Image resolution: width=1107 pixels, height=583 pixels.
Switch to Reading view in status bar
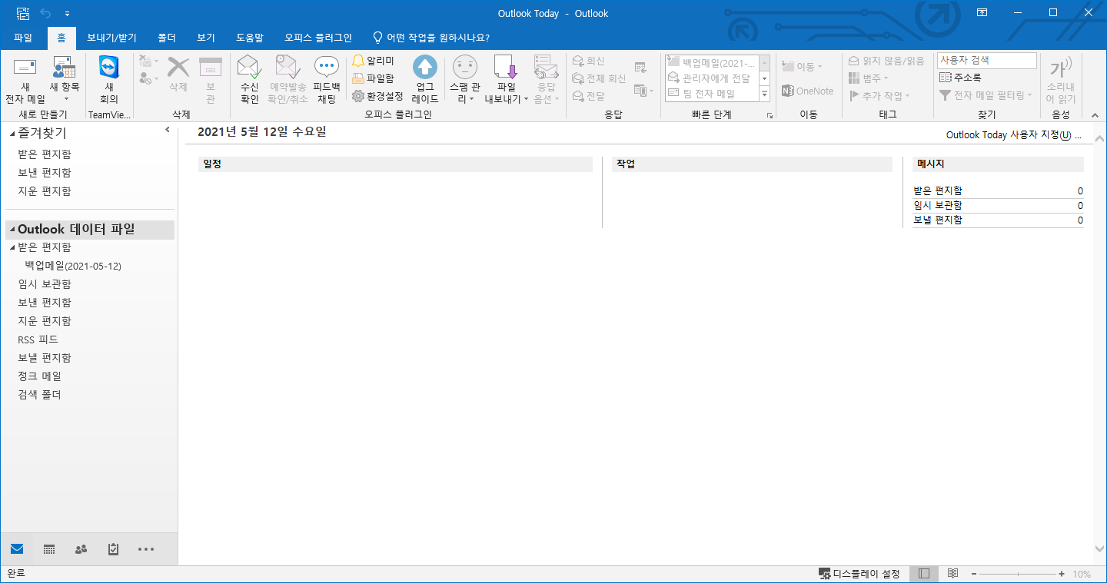coord(952,574)
